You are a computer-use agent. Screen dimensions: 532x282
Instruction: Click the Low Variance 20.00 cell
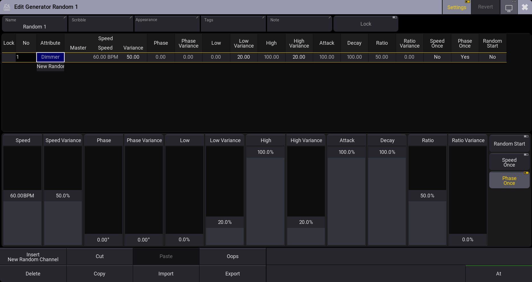coord(244,57)
